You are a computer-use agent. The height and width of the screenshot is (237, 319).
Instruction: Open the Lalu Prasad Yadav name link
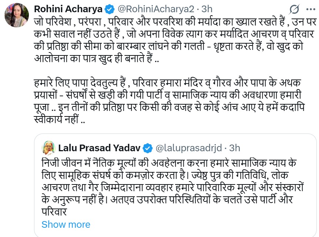(x=100, y=148)
